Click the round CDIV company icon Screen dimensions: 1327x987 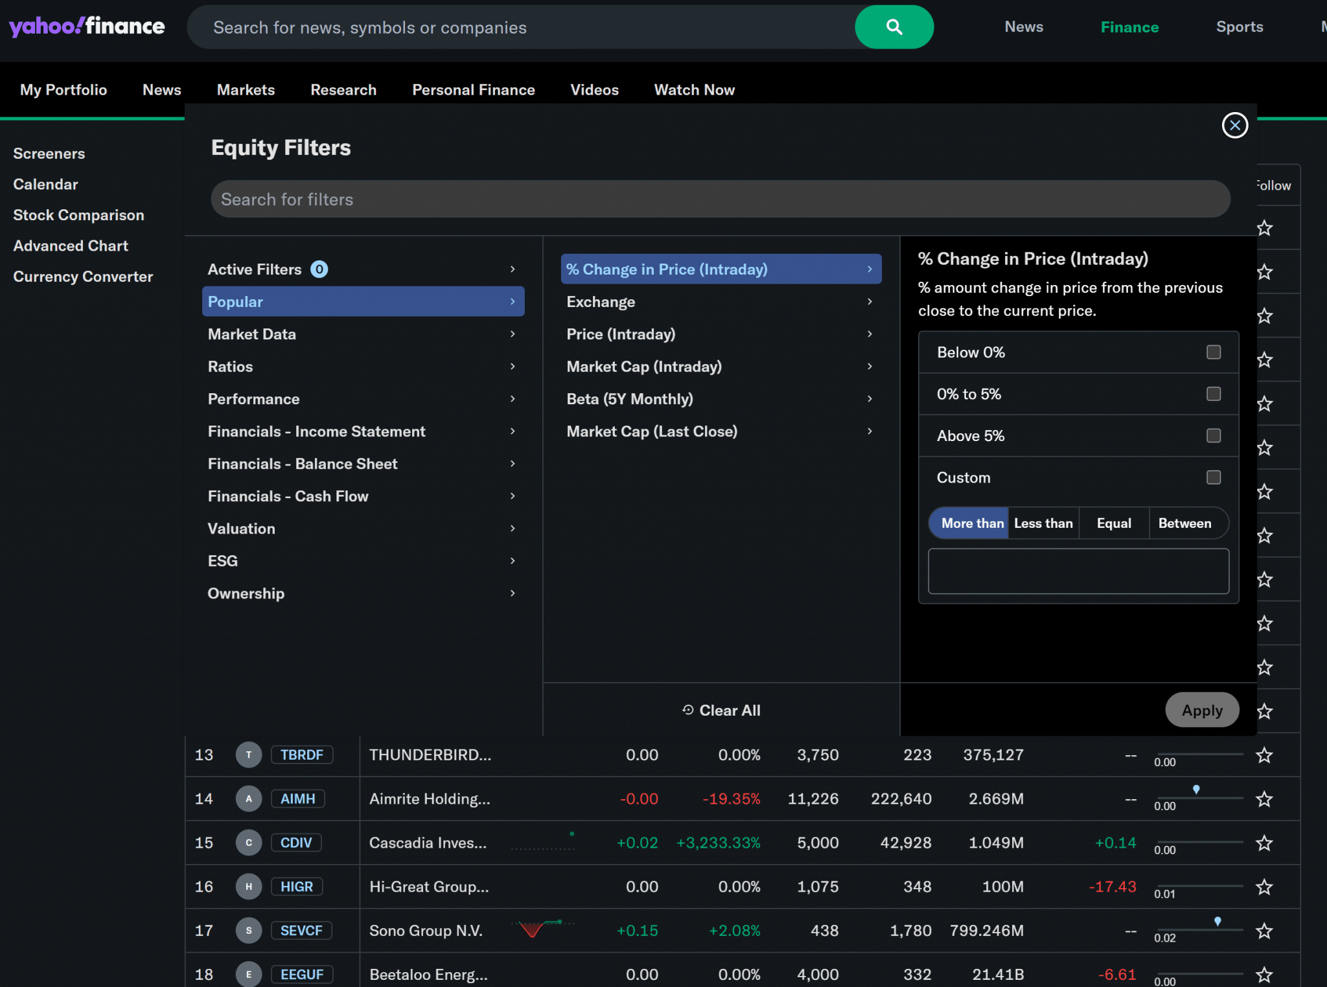[x=249, y=843]
